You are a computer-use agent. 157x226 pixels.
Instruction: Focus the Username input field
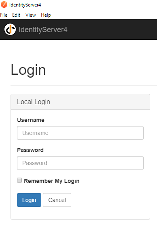tap(80, 133)
